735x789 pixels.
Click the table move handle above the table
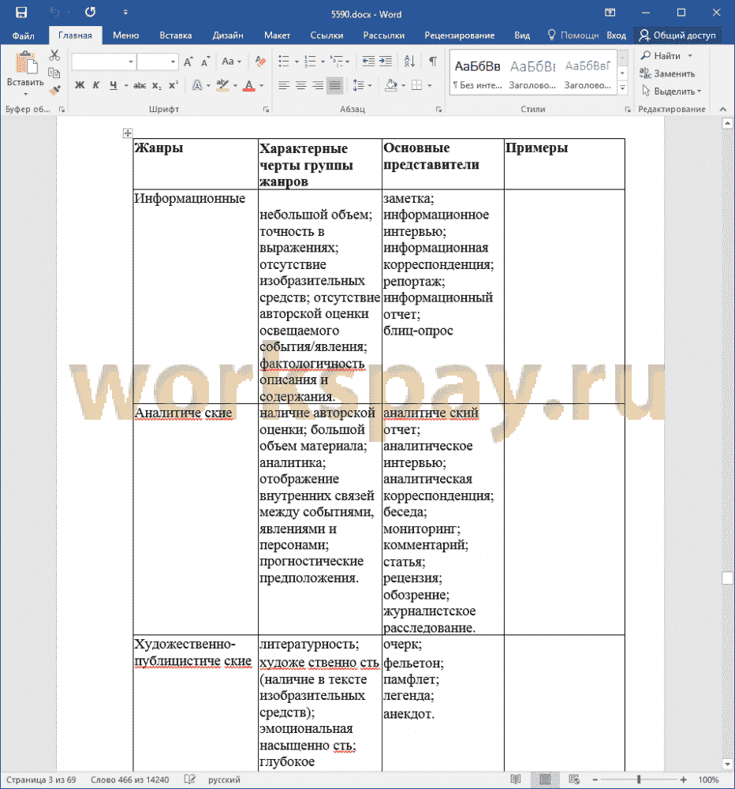click(128, 133)
